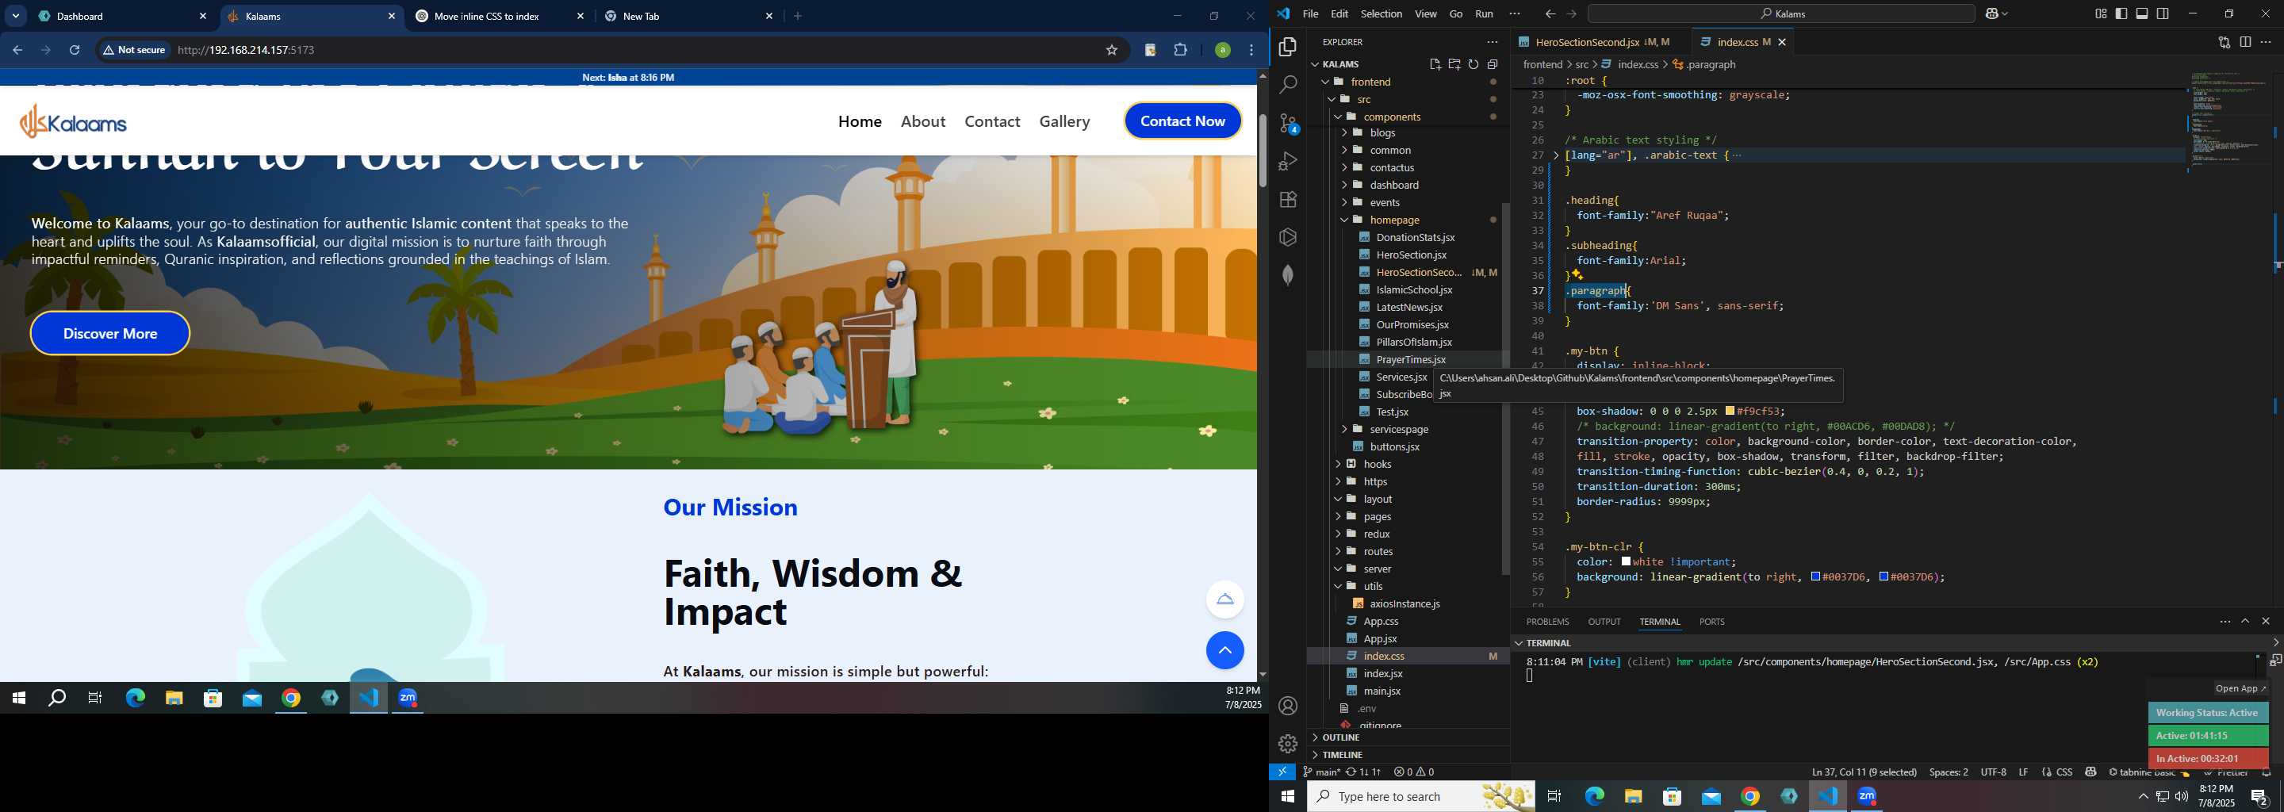This screenshot has height=812, width=2284.
Task: Open the Run and Debug view
Action: pos(1287,161)
